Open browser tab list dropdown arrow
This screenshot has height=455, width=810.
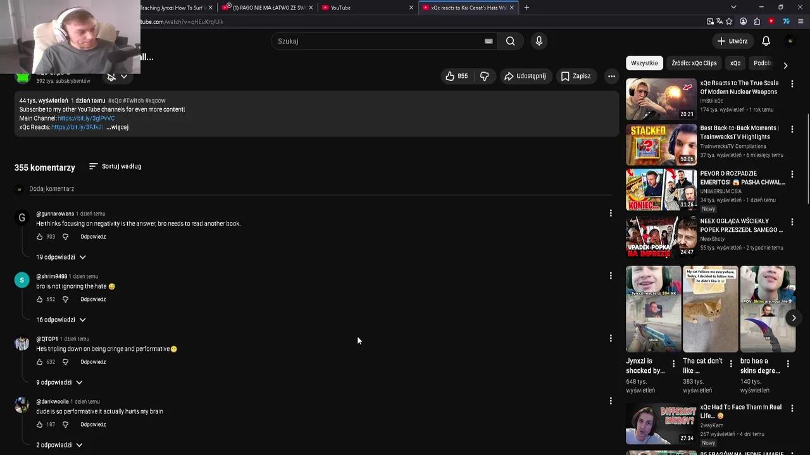coord(733,8)
